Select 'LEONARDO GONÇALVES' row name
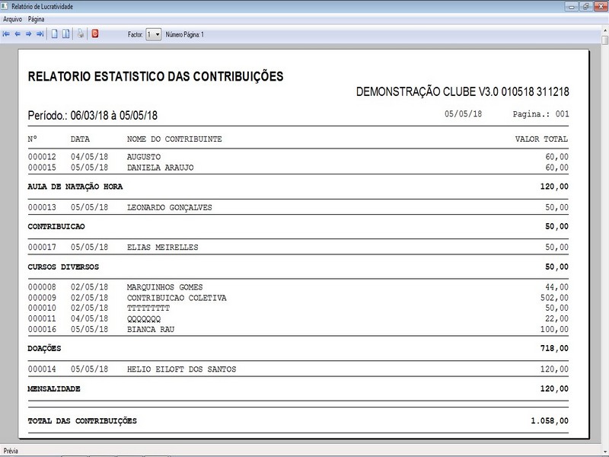Screen dimensions: 609x457 tap(170, 207)
